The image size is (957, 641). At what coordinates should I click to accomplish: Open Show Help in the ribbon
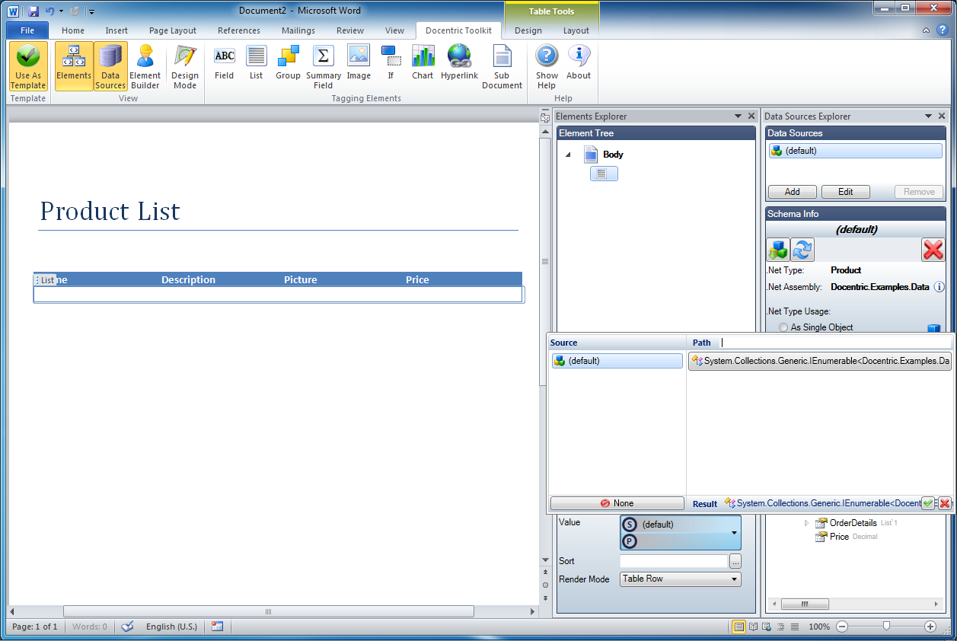(547, 66)
